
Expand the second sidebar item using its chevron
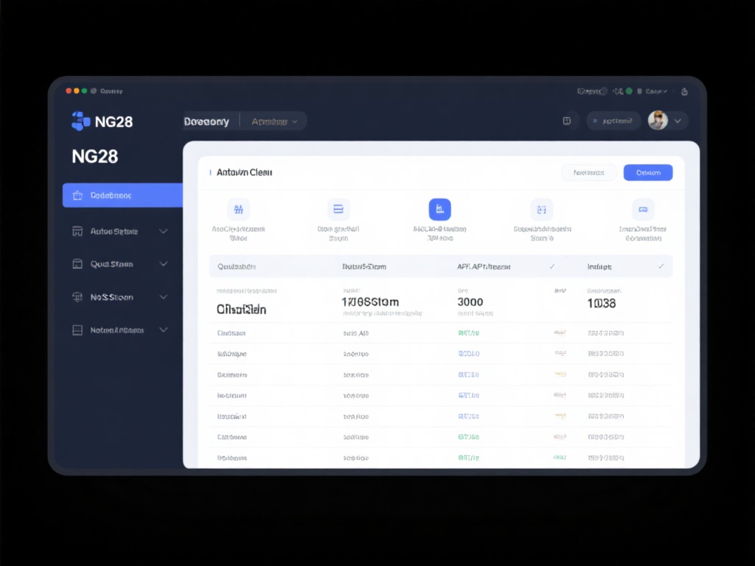(x=163, y=231)
